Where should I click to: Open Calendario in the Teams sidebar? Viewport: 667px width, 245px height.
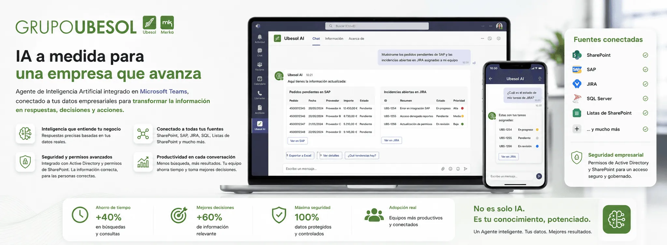coord(260,81)
